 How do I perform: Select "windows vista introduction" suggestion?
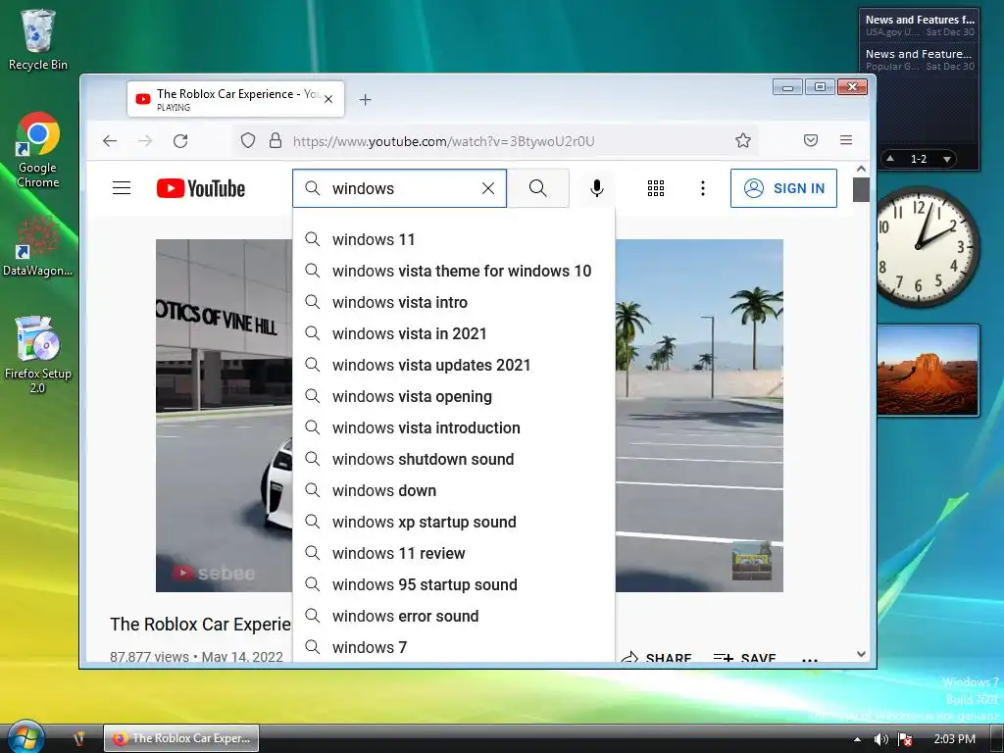click(453, 427)
